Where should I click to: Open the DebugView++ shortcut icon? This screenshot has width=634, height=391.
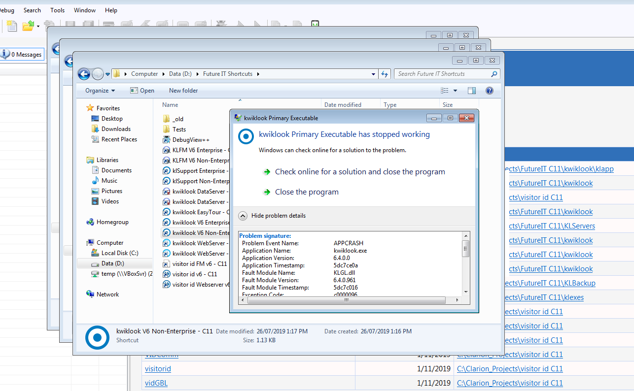pos(167,140)
